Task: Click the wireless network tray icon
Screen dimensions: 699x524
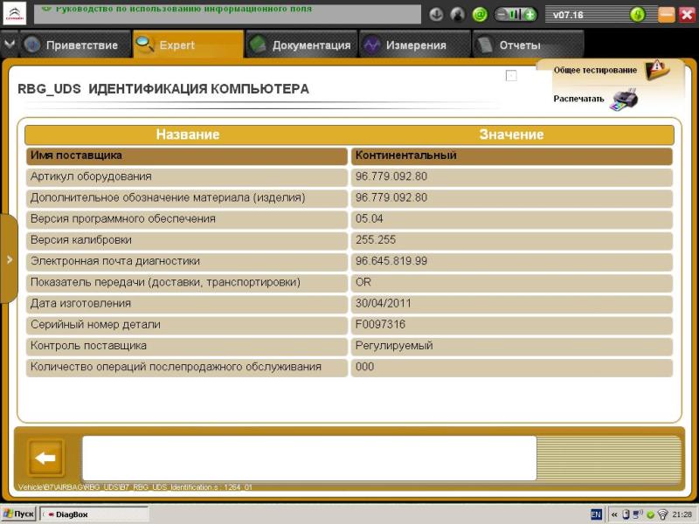Action: point(662,514)
